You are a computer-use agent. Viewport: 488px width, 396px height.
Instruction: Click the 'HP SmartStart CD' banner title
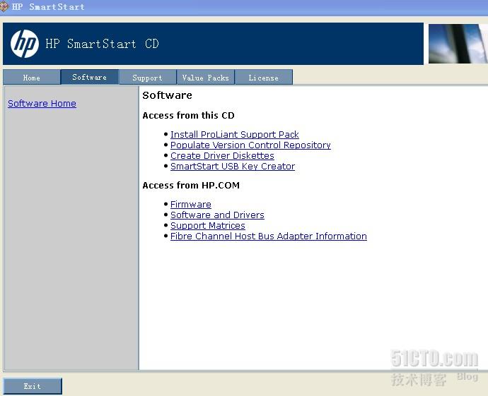(x=102, y=44)
